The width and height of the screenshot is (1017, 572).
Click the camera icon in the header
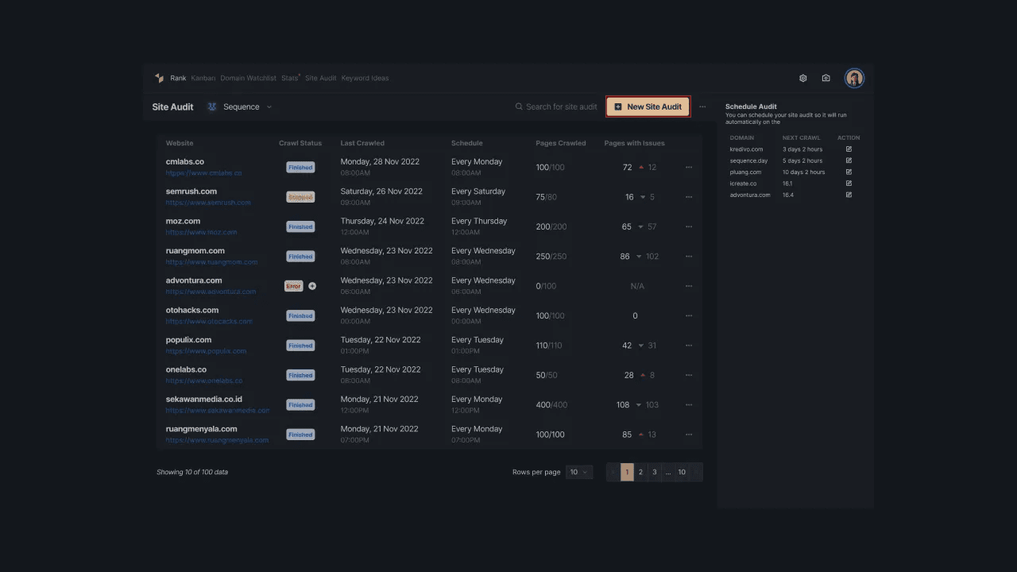[x=826, y=78]
